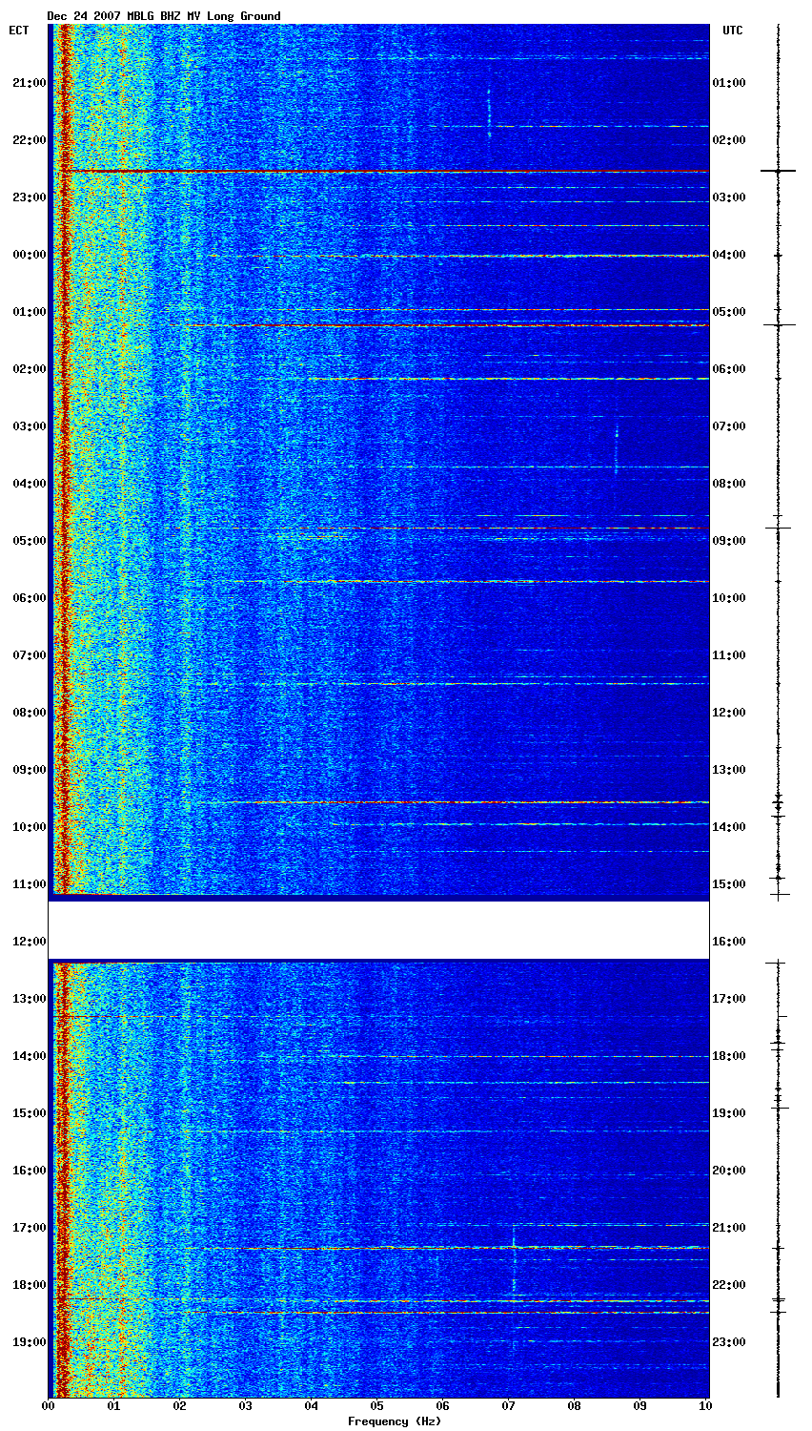
Task: Pick the 10:00 label on UTC axis
Action: click(729, 598)
